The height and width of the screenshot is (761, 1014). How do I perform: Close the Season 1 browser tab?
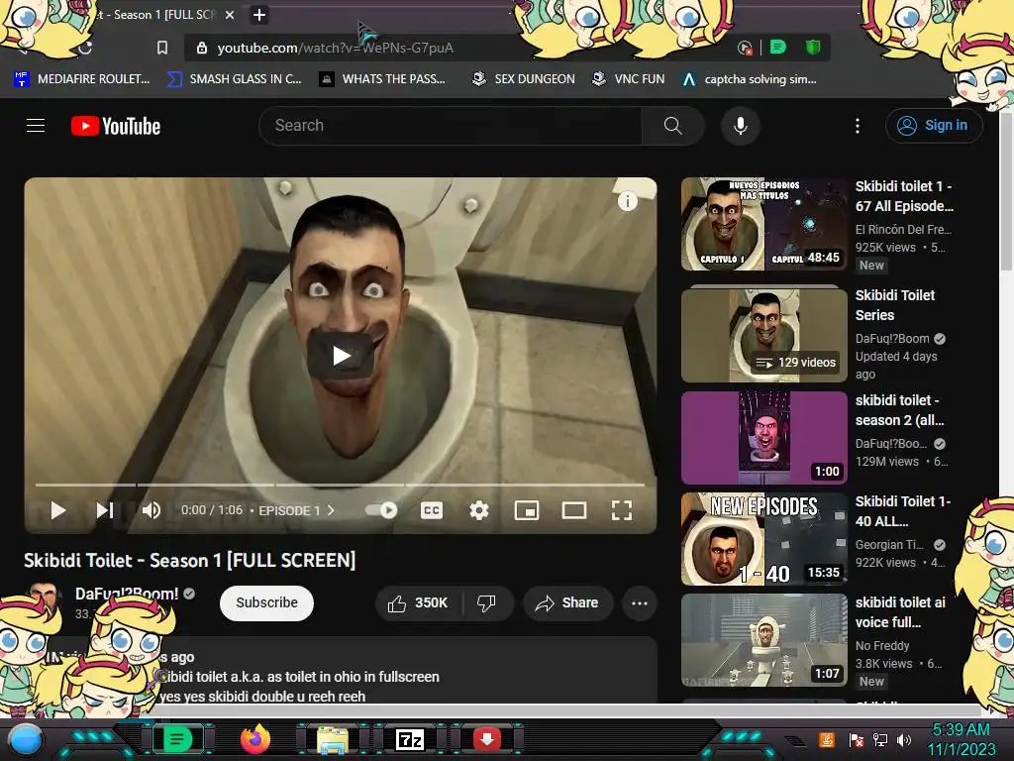(x=230, y=14)
